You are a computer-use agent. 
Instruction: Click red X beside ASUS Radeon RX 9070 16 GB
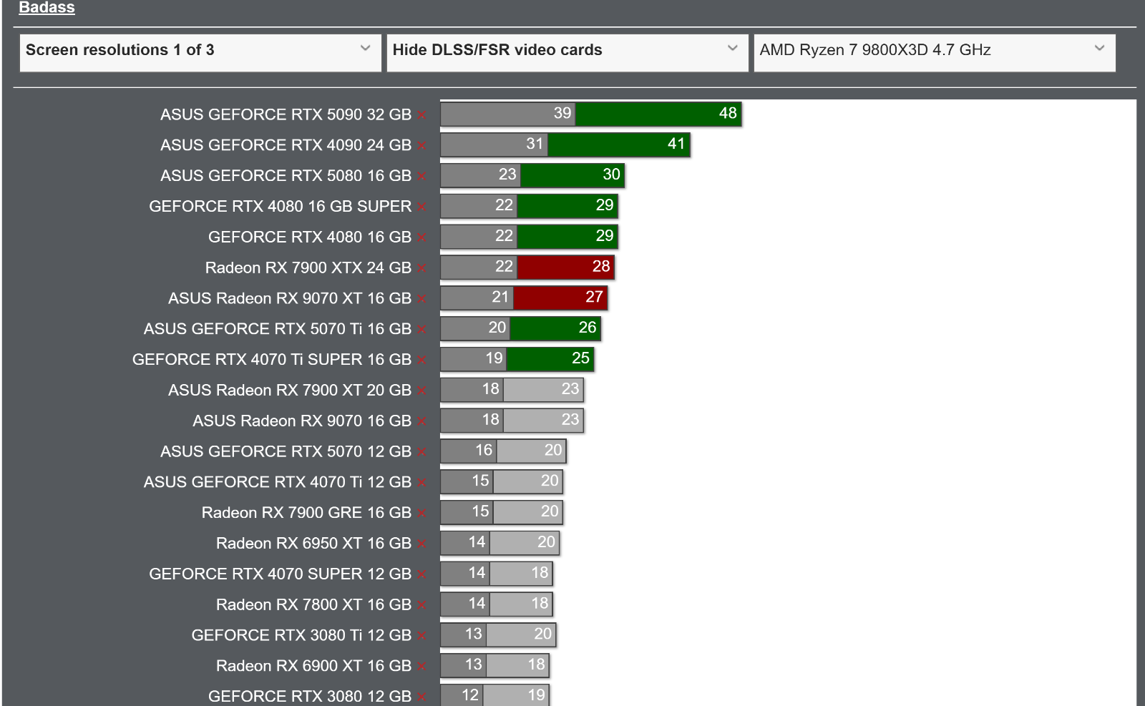(x=422, y=422)
